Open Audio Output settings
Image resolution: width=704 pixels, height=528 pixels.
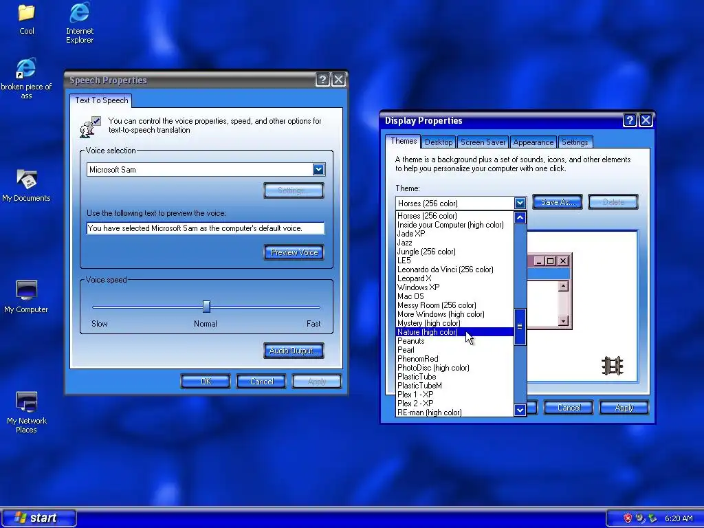click(x=294, y=351)
